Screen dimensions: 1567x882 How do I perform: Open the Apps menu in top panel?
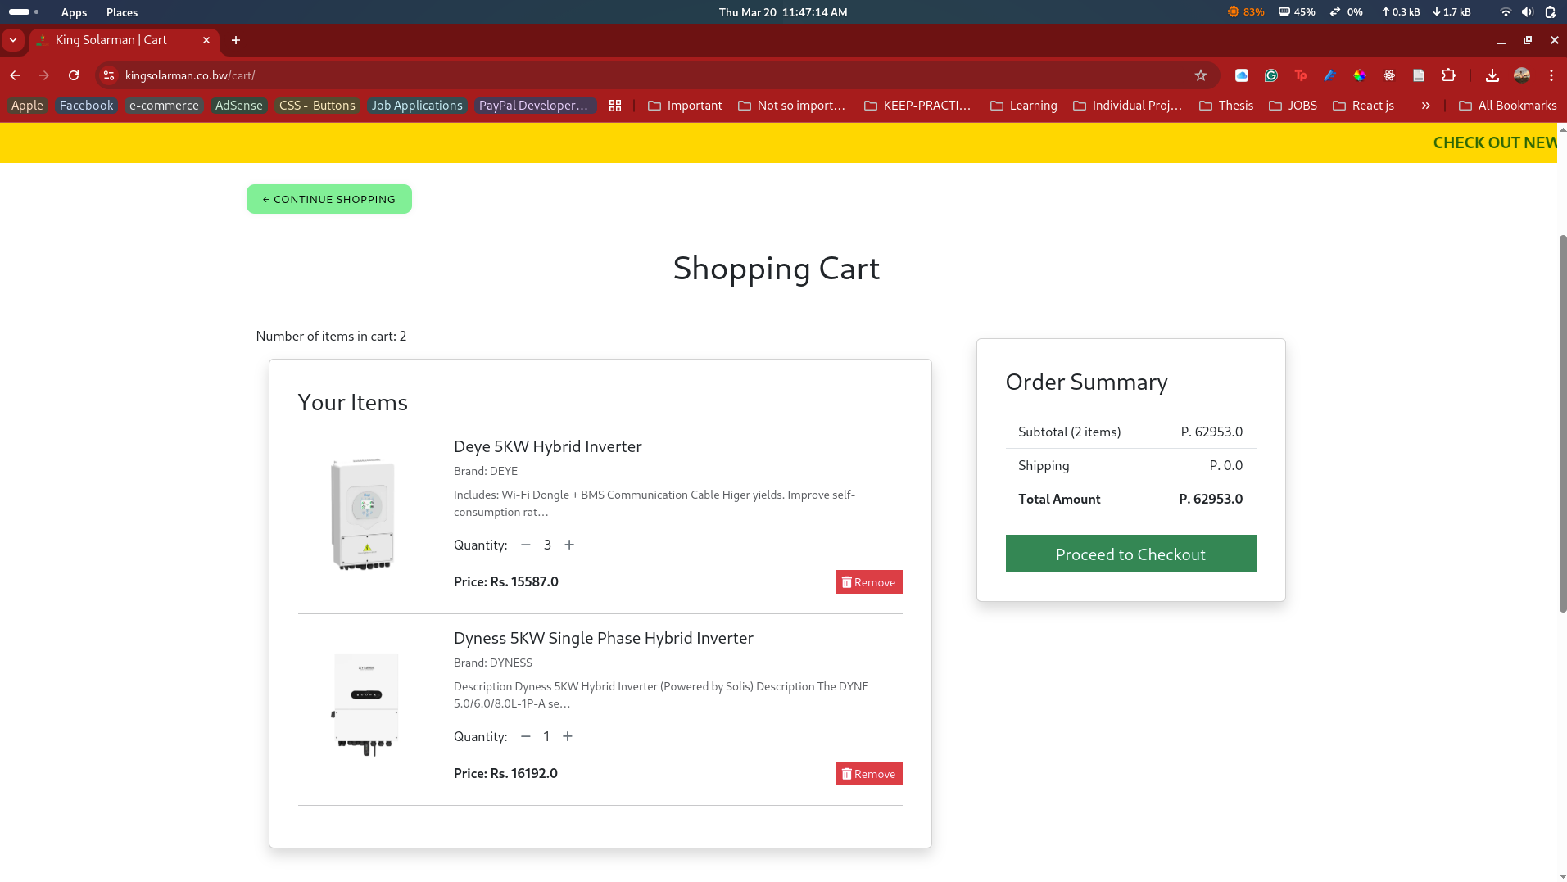coord(74,12)
